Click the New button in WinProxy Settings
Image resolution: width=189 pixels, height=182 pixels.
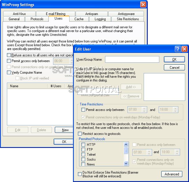pos(64,130)
